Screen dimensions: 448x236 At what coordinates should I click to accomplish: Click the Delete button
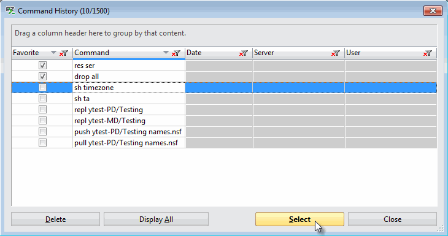coord(55,219)
